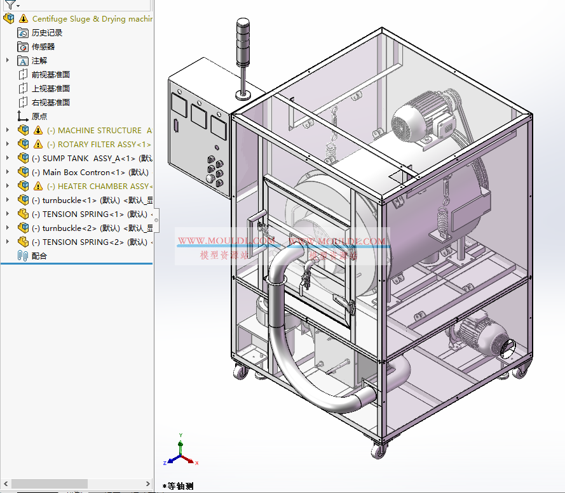Open the FeatureManager filter funnel icon
Viewport: 565px width, 493px height.
click(x=9, y=4)
